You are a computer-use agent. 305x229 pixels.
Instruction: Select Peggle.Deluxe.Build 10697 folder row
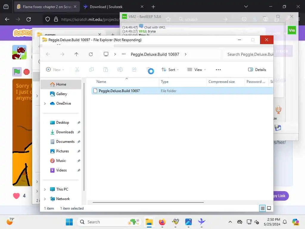[182, 91]
